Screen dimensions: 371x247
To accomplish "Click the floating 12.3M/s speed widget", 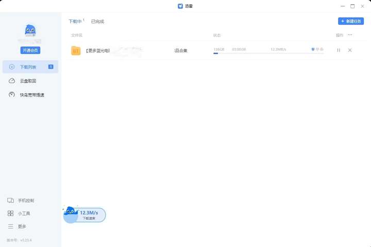I will tap(85, 215).
